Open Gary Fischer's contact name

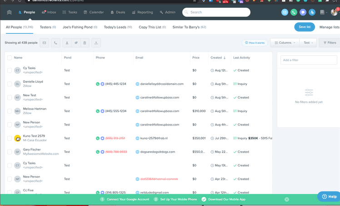tap(32, 150)
